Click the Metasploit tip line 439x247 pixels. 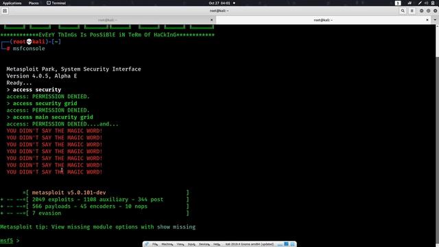[97, 227]
